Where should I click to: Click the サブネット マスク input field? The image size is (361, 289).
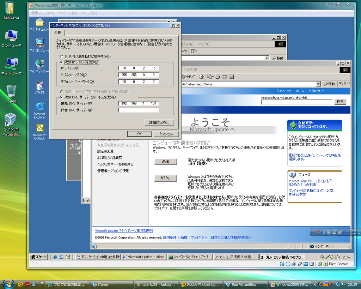click(139, 75)
